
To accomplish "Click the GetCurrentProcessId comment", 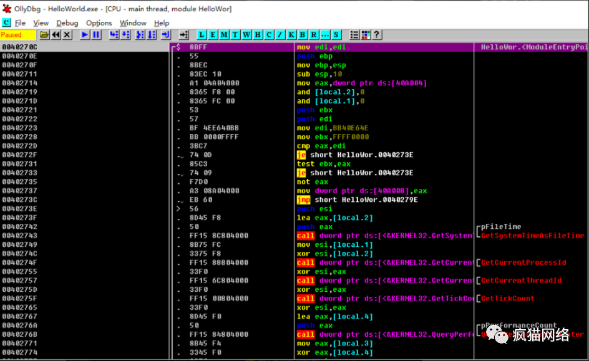I will pos(523,262).
